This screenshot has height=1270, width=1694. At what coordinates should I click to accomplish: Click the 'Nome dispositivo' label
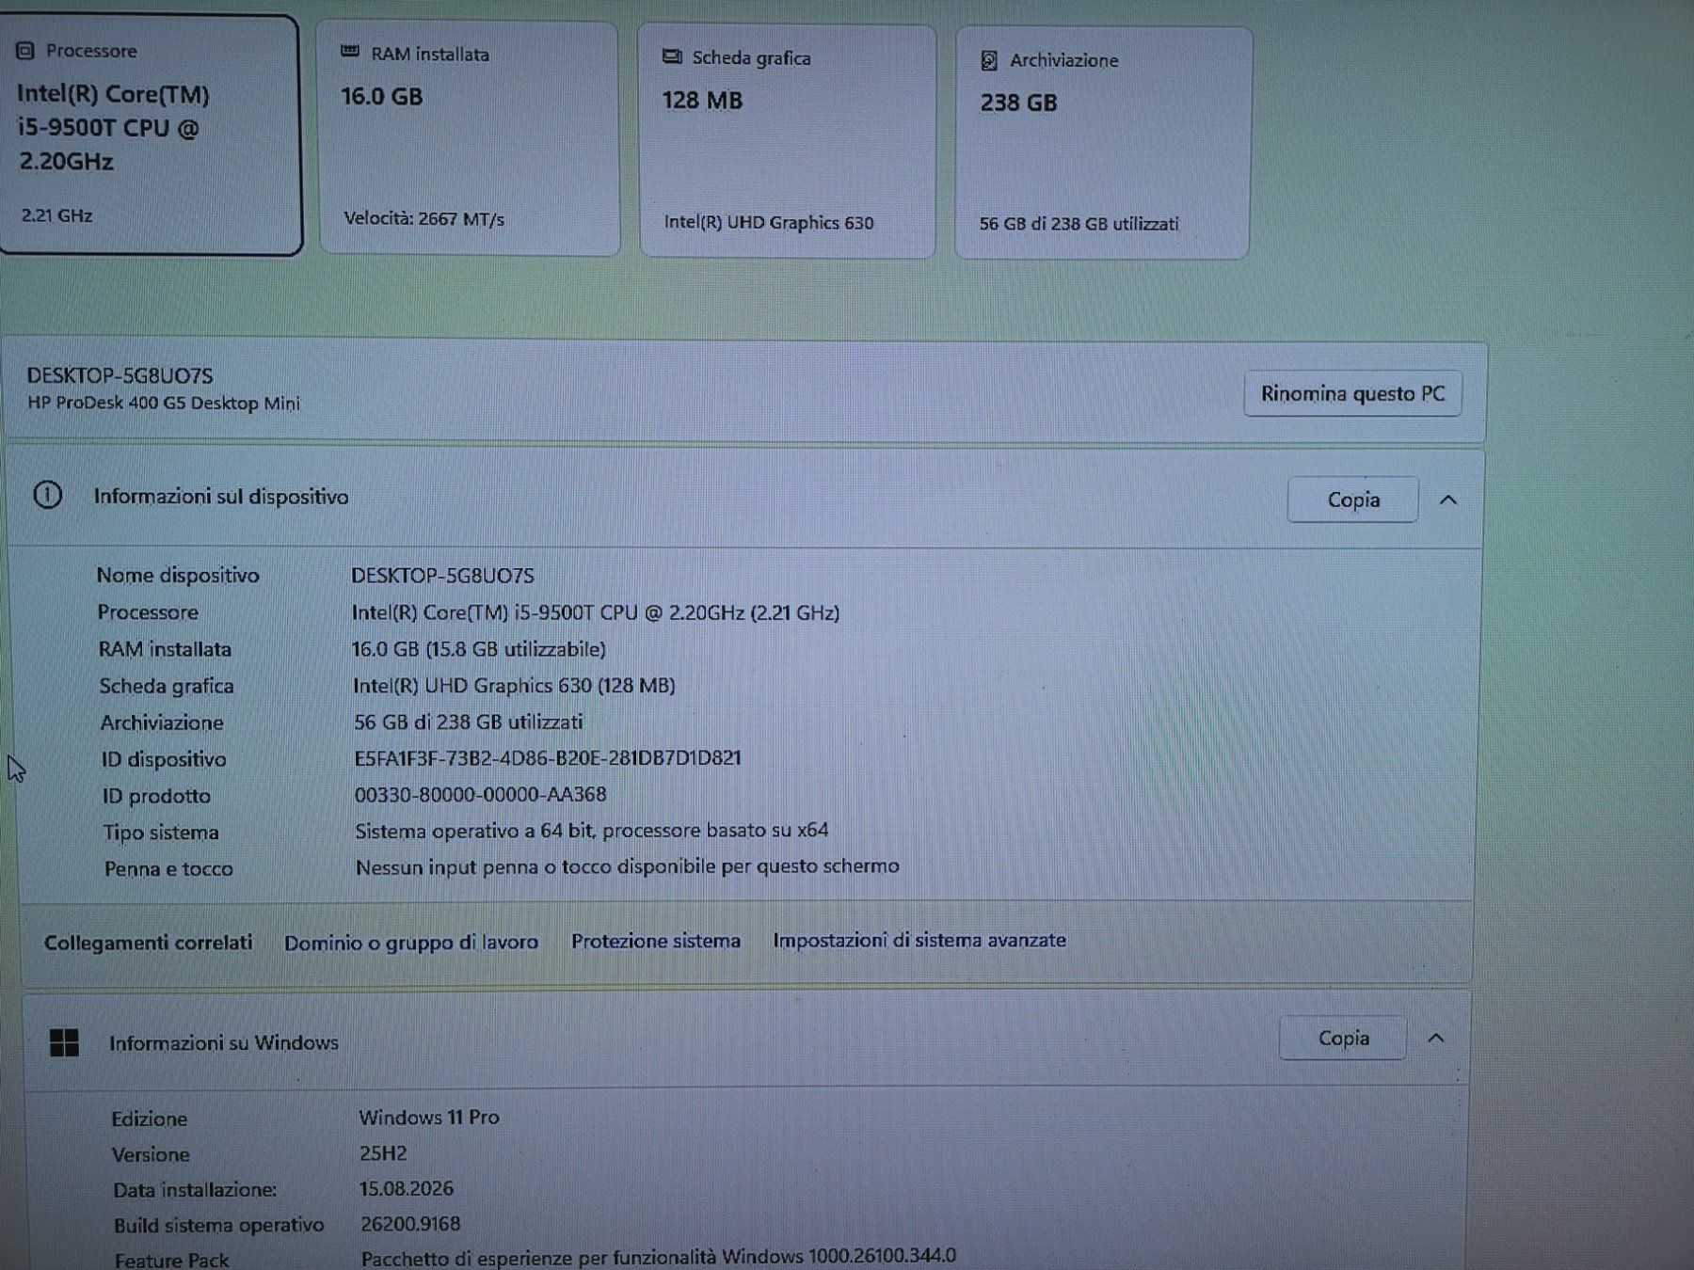[x=178, y=576]
